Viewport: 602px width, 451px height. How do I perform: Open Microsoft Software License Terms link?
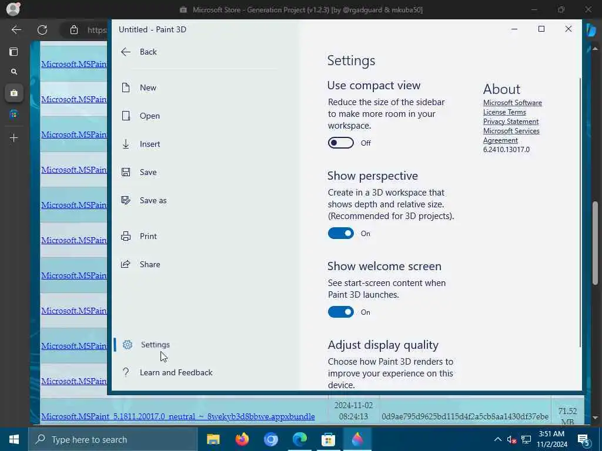(512, 107)
